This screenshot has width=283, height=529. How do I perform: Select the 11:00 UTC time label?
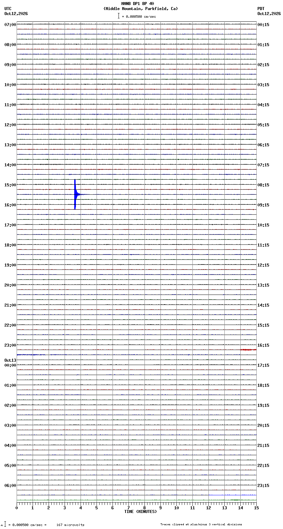click(x=10, y=105)
